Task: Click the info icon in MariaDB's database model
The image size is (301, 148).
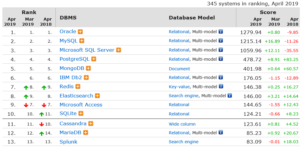Action: (221, 132)
